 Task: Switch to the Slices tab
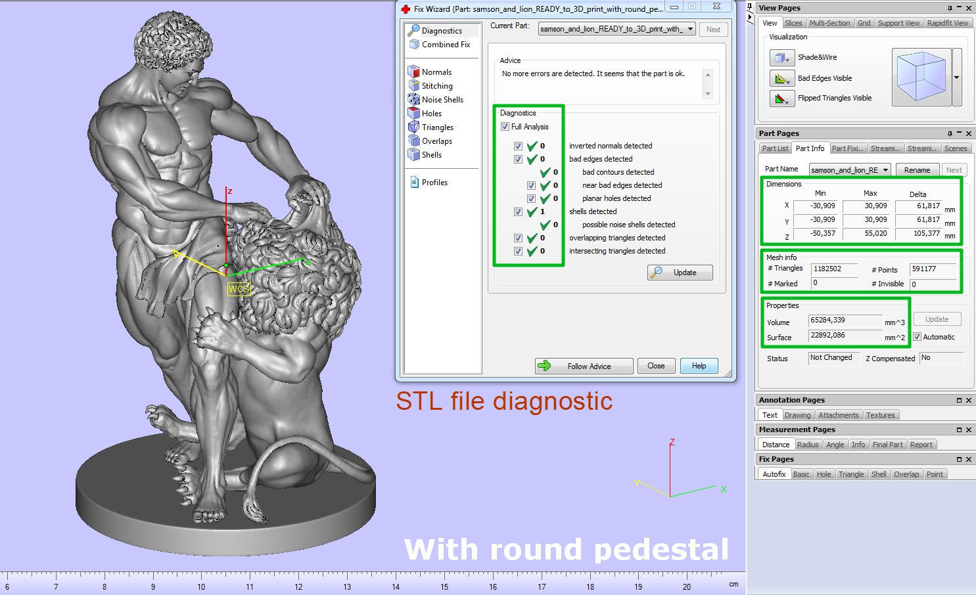coord(793,23)
